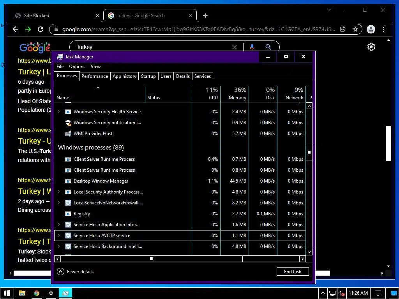The height and width of the screenshot is (299, 399).
Task: Click the Task Manager taskbar icon
Action: [x=65, y=293]
